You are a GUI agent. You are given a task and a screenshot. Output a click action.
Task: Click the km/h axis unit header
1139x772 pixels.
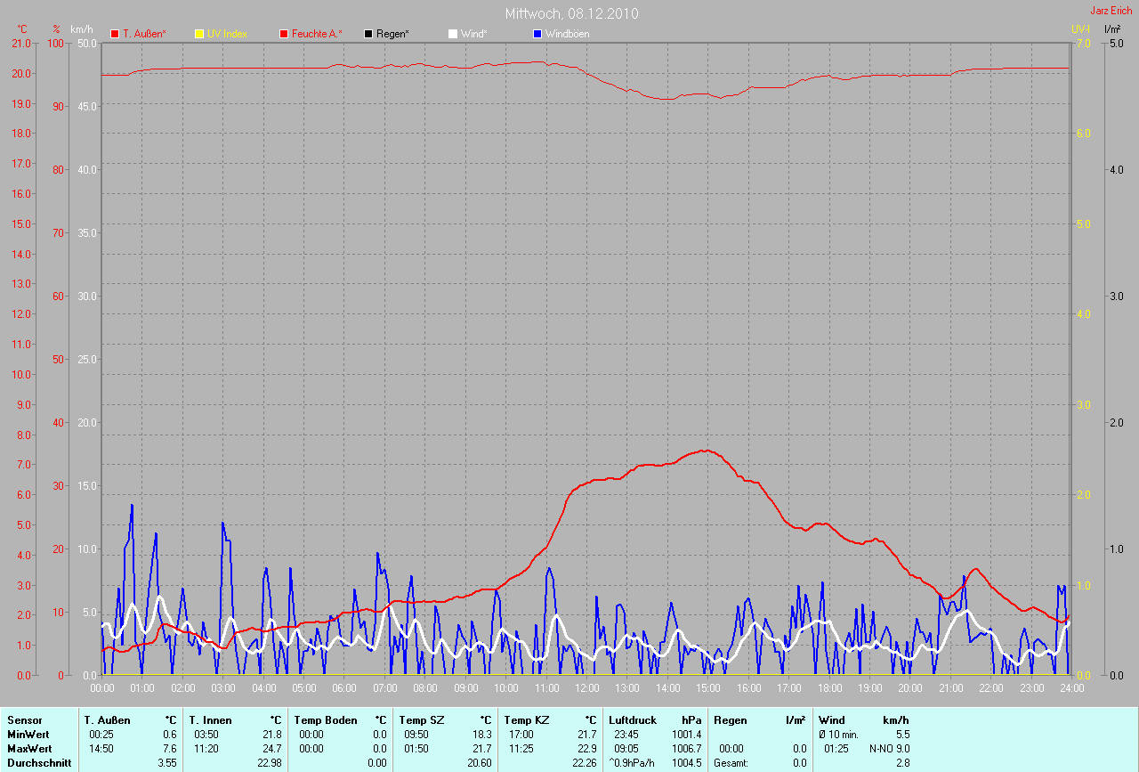point(81,29)
